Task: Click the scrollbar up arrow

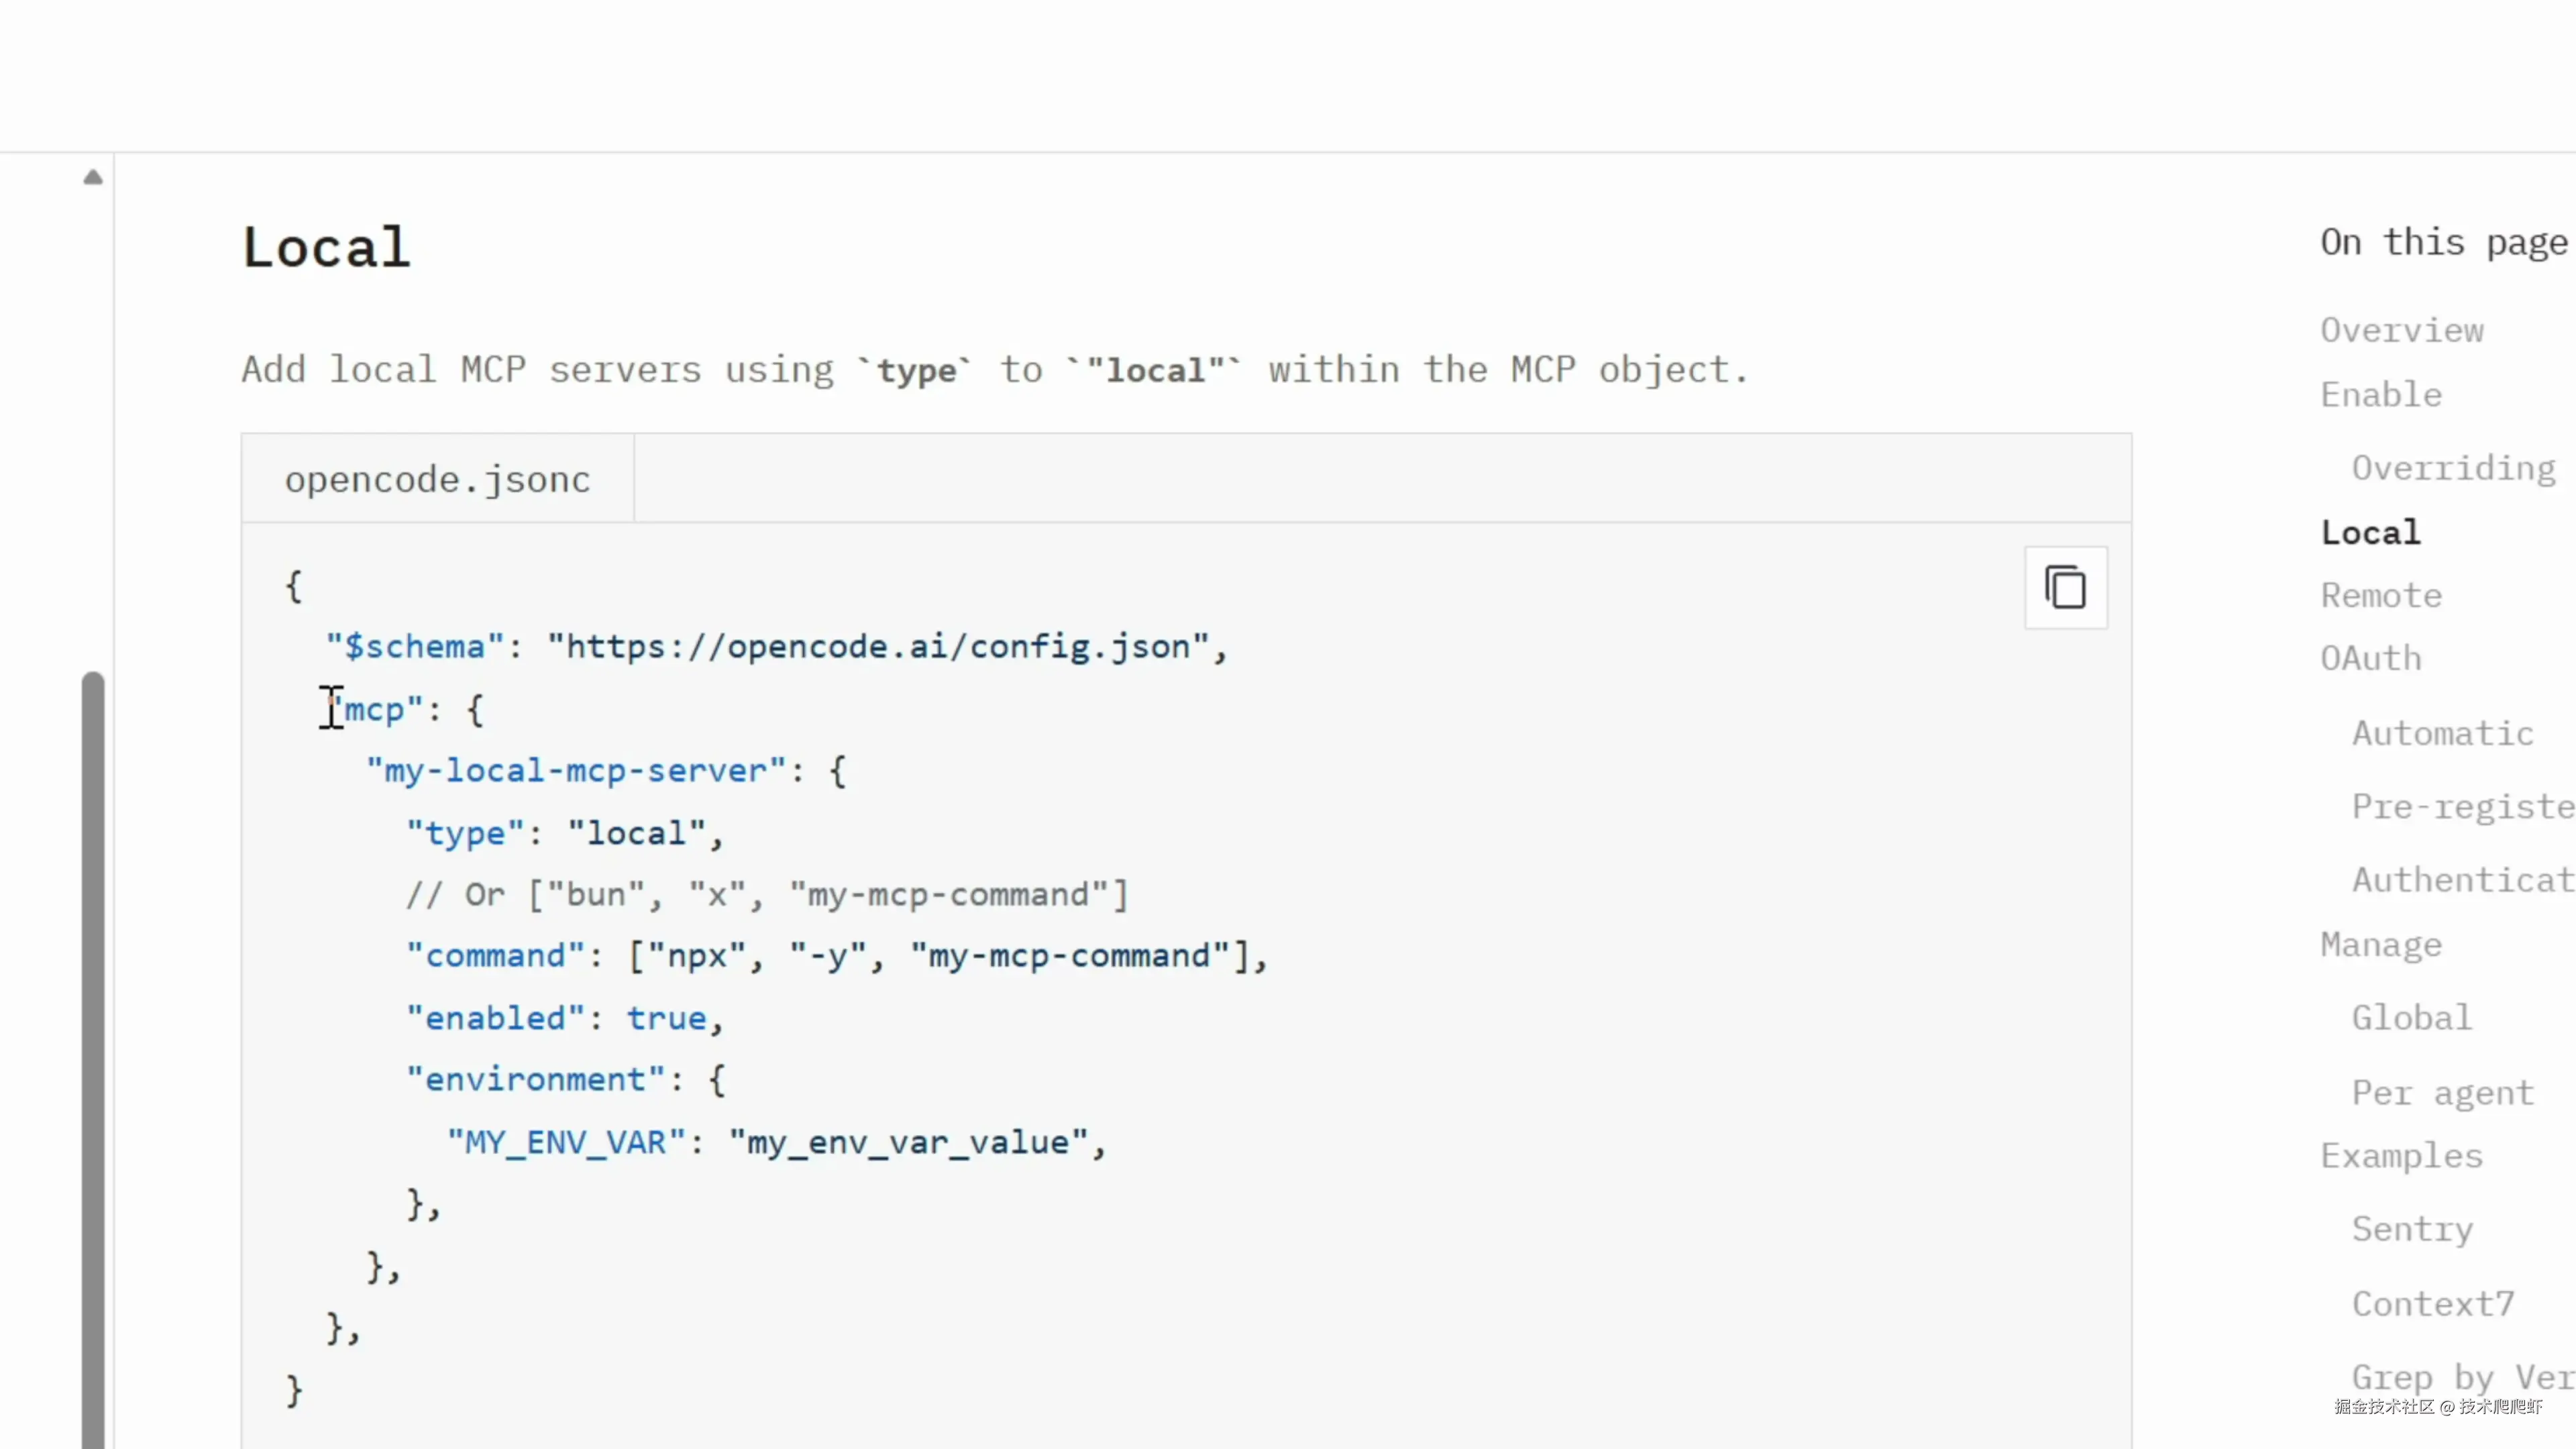Action: 93,178
